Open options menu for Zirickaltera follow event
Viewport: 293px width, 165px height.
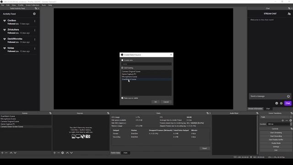pos(35,30)
